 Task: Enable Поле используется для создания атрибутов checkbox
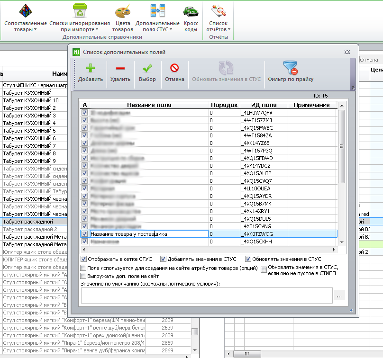(83, 268)
